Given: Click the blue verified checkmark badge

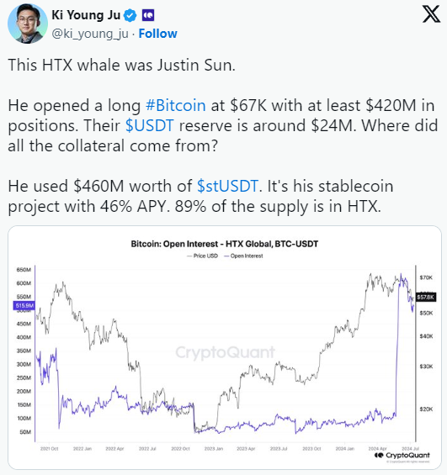Looking at the screenshot, I should 130,15.
